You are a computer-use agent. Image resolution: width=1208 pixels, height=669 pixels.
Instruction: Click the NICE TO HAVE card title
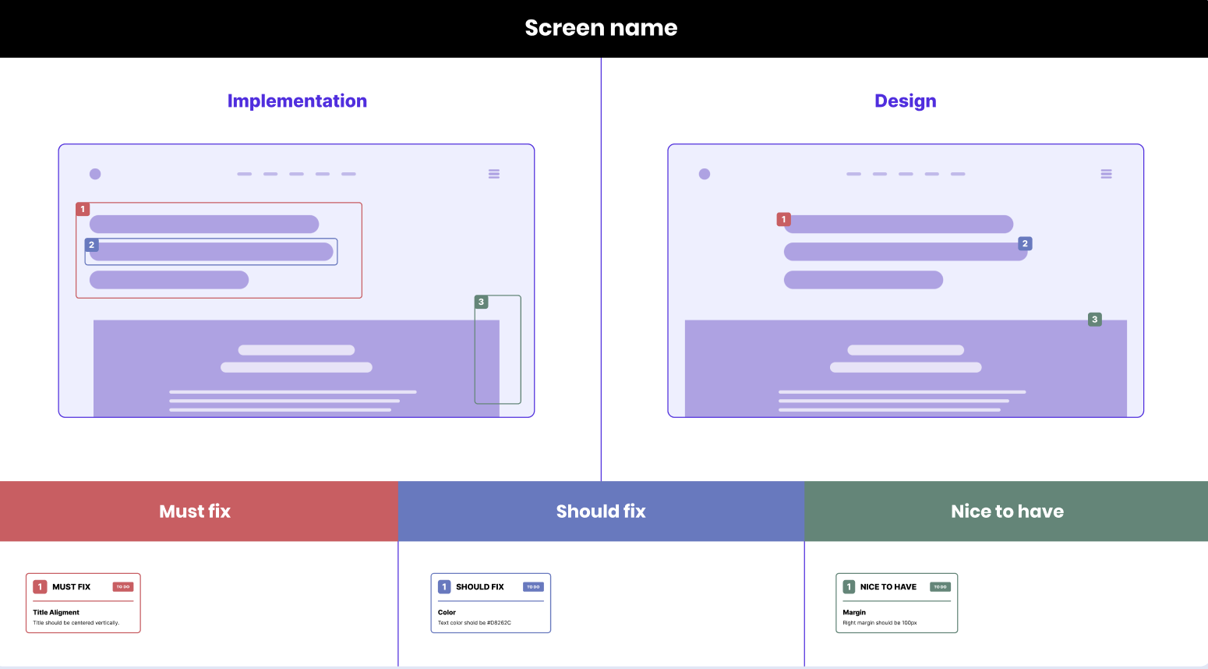[x=888, y=587]
